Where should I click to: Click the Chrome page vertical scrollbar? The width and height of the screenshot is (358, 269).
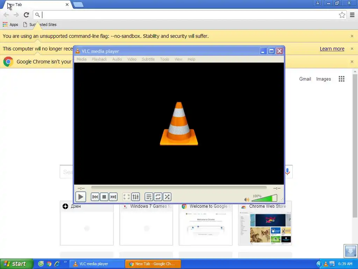tap(355, 145)
